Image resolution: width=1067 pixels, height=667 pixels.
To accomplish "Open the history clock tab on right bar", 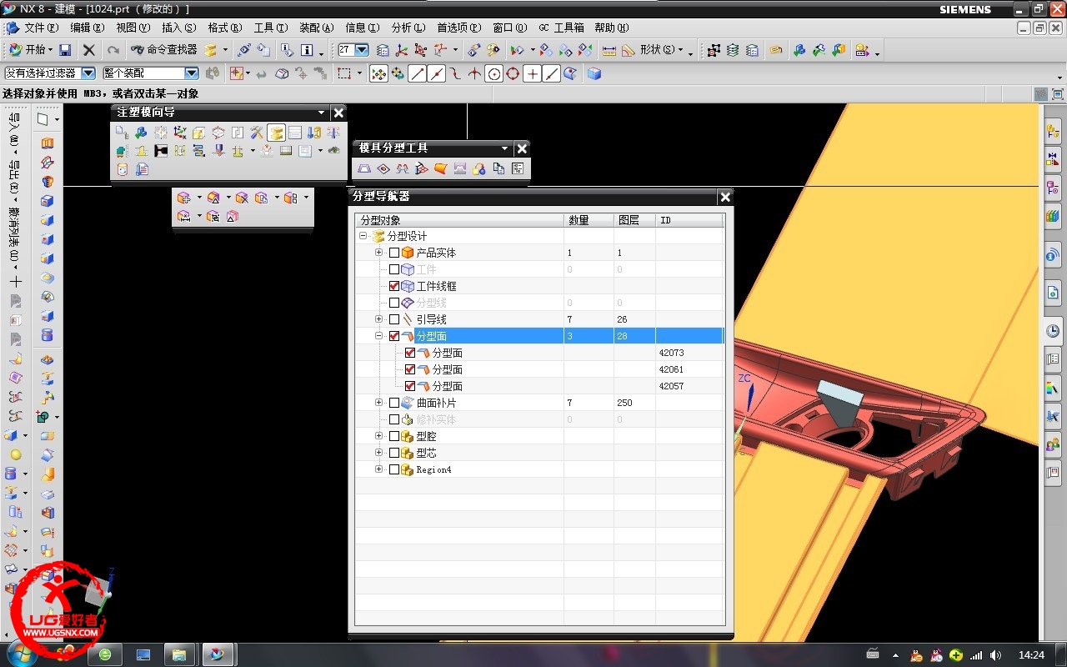I will click(1053, 331).
